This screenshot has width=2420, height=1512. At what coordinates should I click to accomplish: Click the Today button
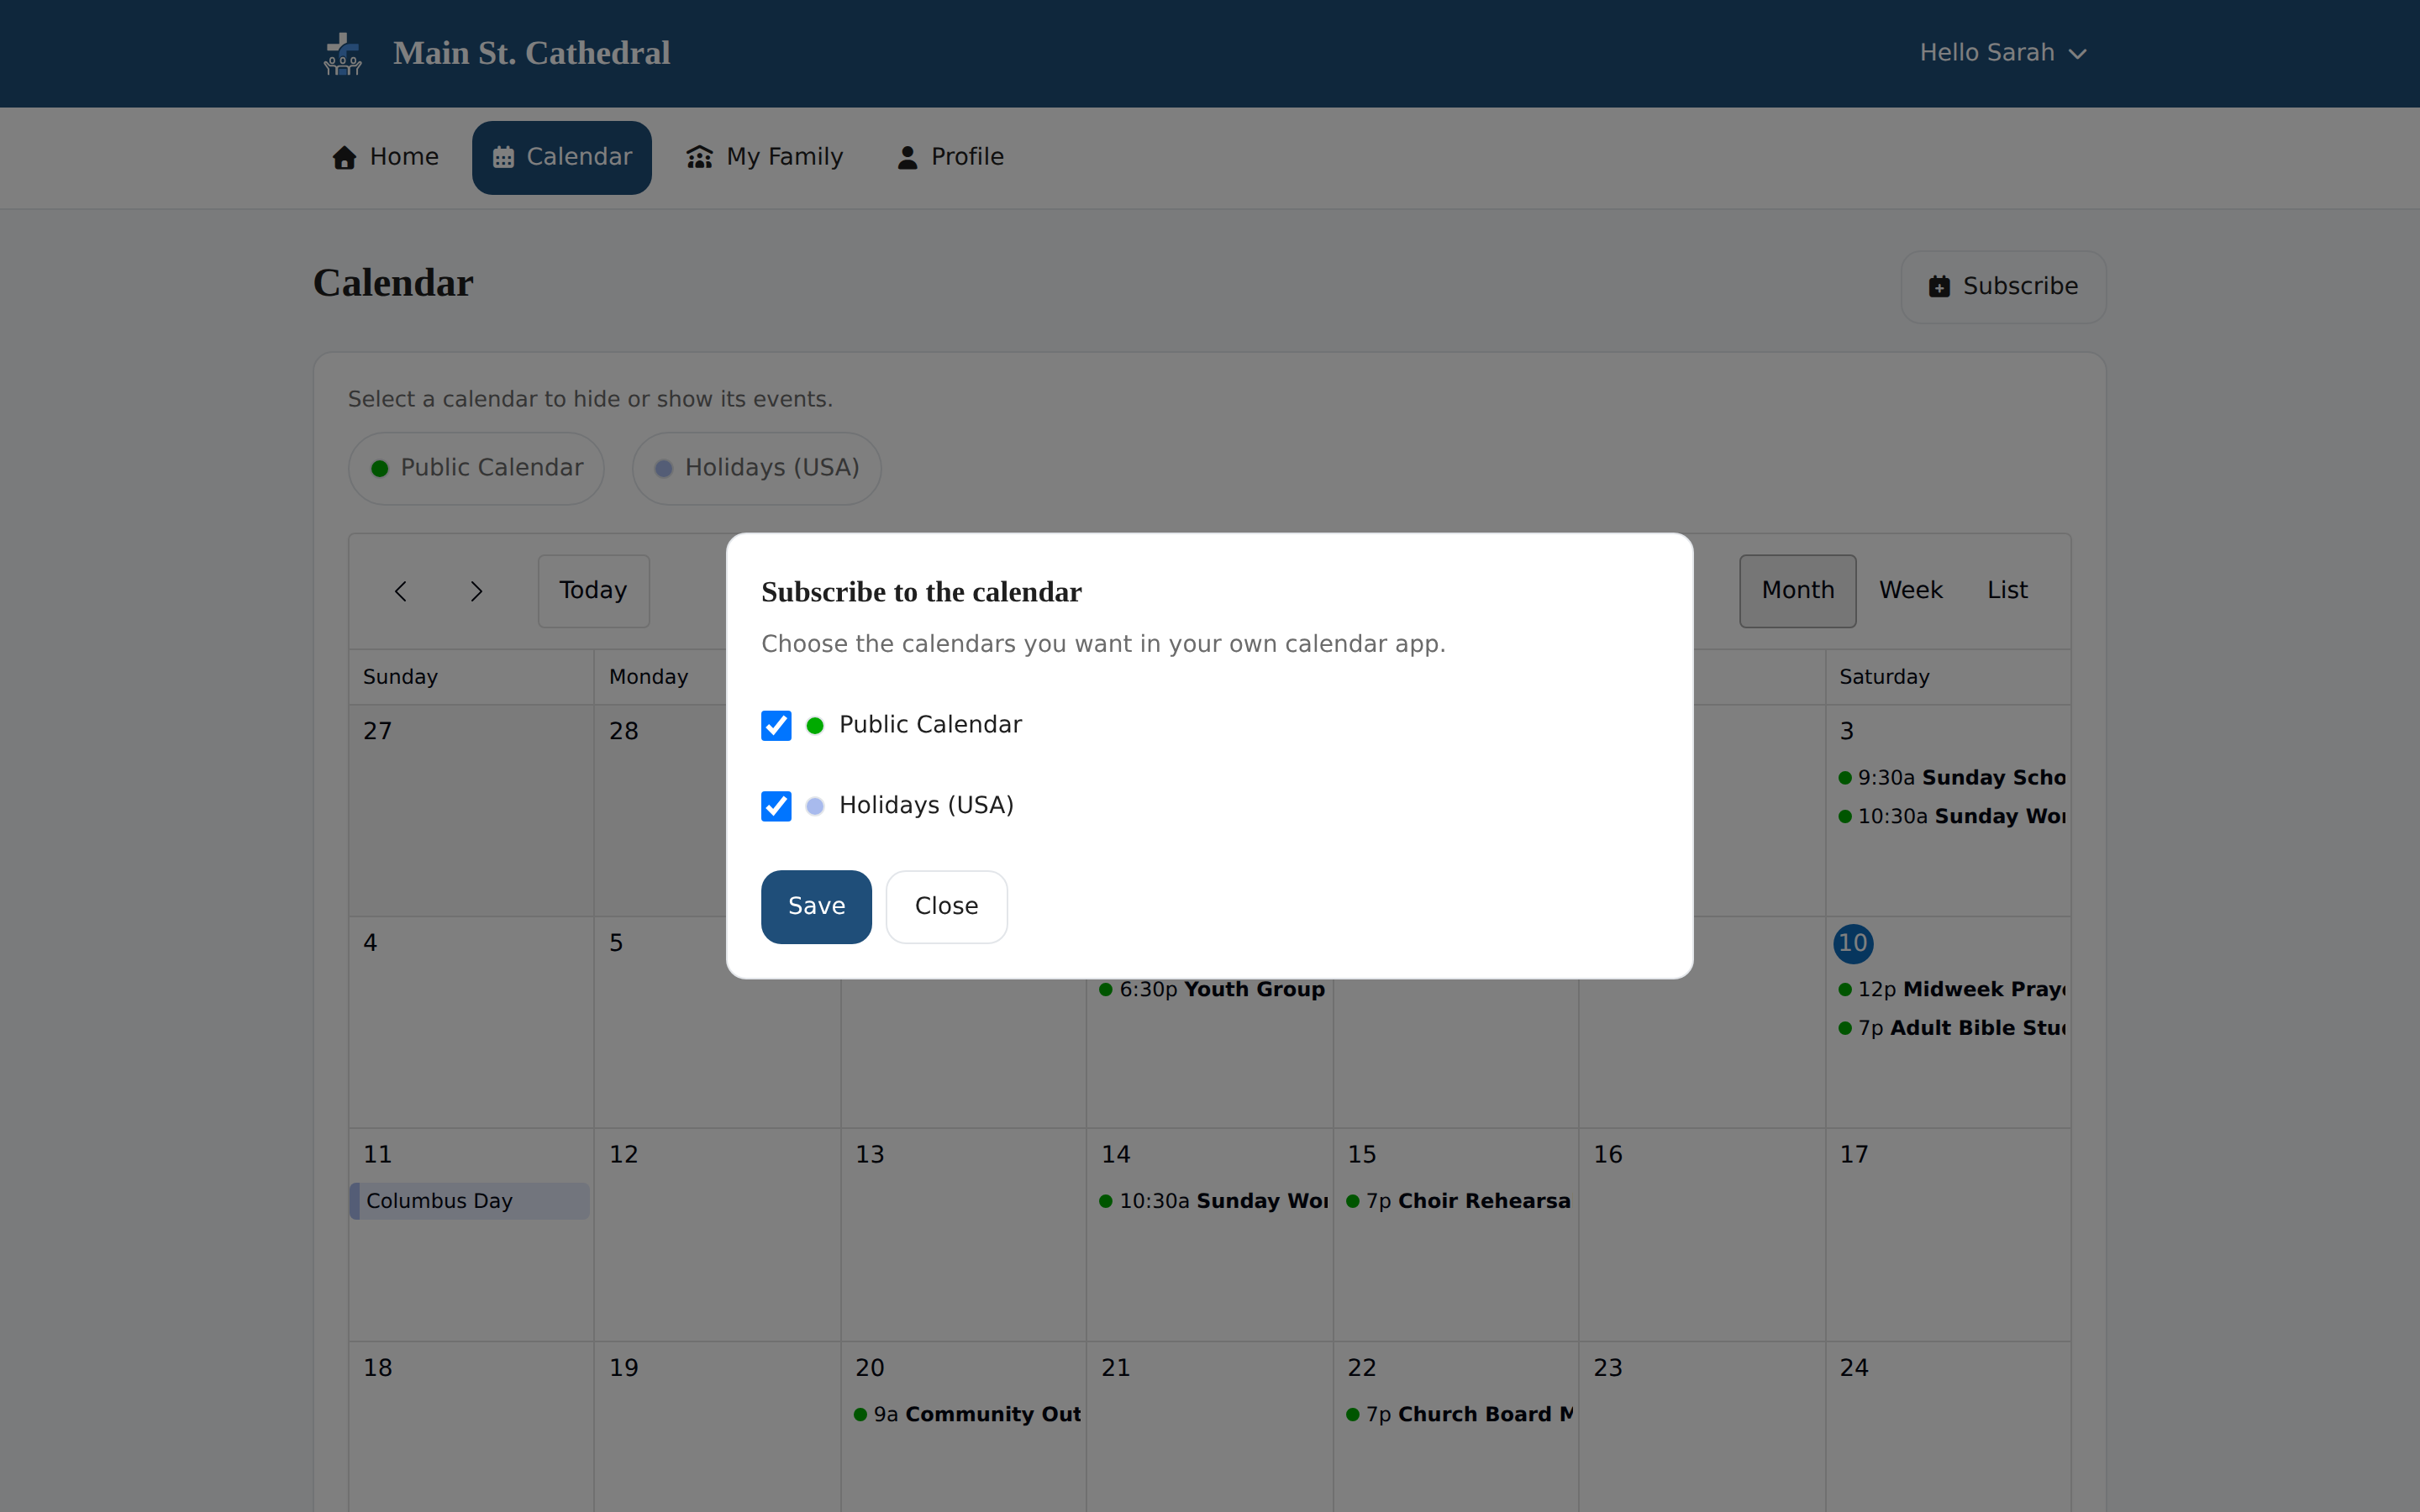[x=593, y=591]
